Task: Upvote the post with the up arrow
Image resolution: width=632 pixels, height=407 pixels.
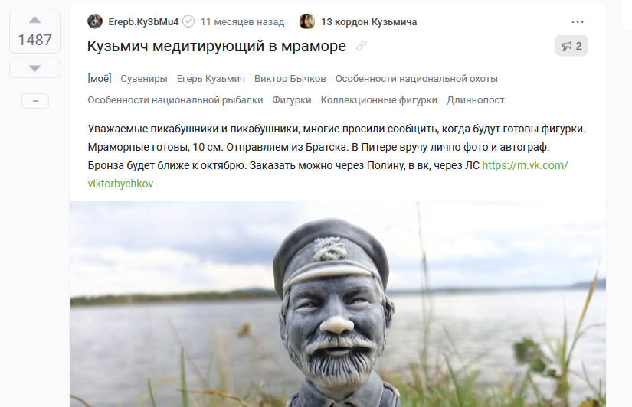Action: pyautogui.click(x=35, y=20)
